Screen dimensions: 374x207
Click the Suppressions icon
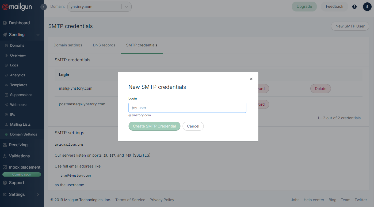pos(6,95)
